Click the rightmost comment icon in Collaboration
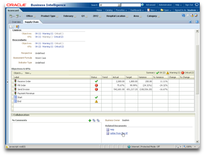 (x=98, y=120)
